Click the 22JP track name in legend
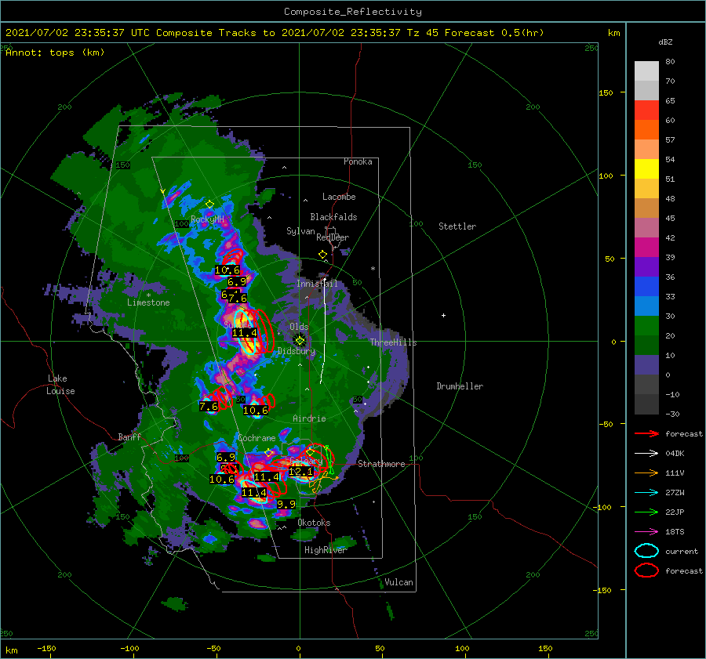Viewport: 706px width, 659px height. point(675,512)
